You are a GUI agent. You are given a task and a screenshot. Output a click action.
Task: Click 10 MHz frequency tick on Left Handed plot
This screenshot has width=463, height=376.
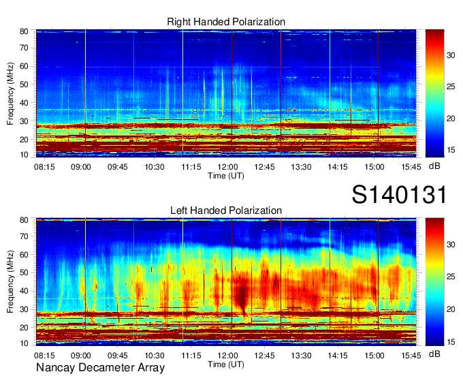click(24, 343)
